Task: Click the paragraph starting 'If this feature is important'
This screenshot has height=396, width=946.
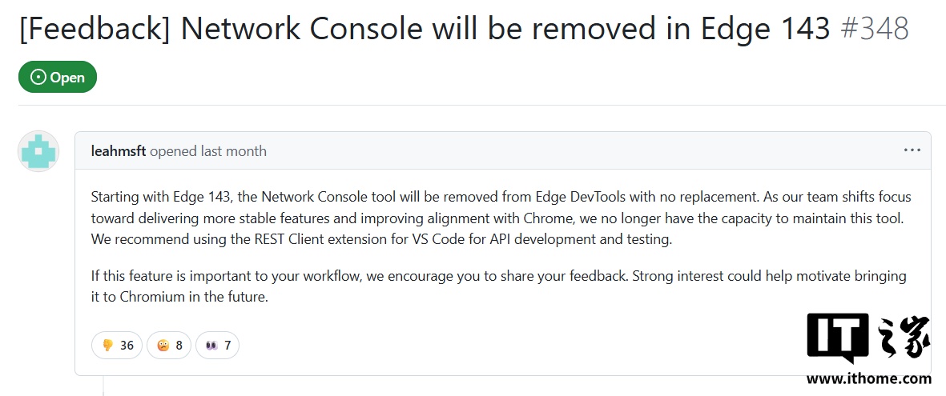Action: [x=498, y=286]
